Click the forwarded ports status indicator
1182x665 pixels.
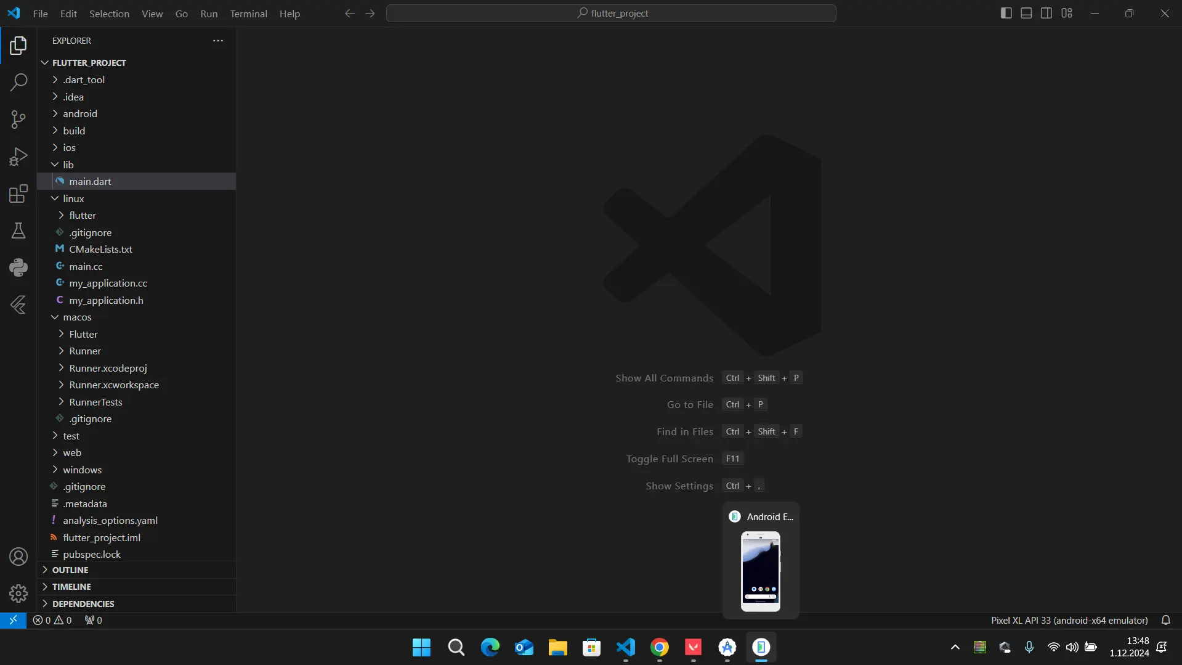pos(94,621)
